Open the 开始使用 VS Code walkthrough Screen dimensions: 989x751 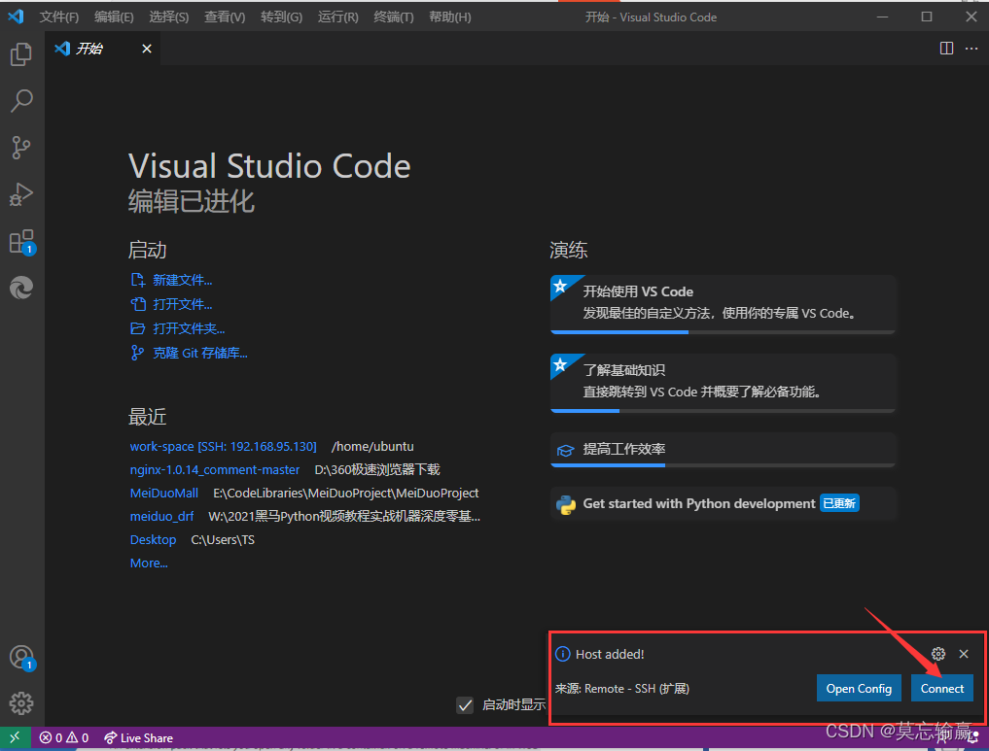click(x=723, y=304)
